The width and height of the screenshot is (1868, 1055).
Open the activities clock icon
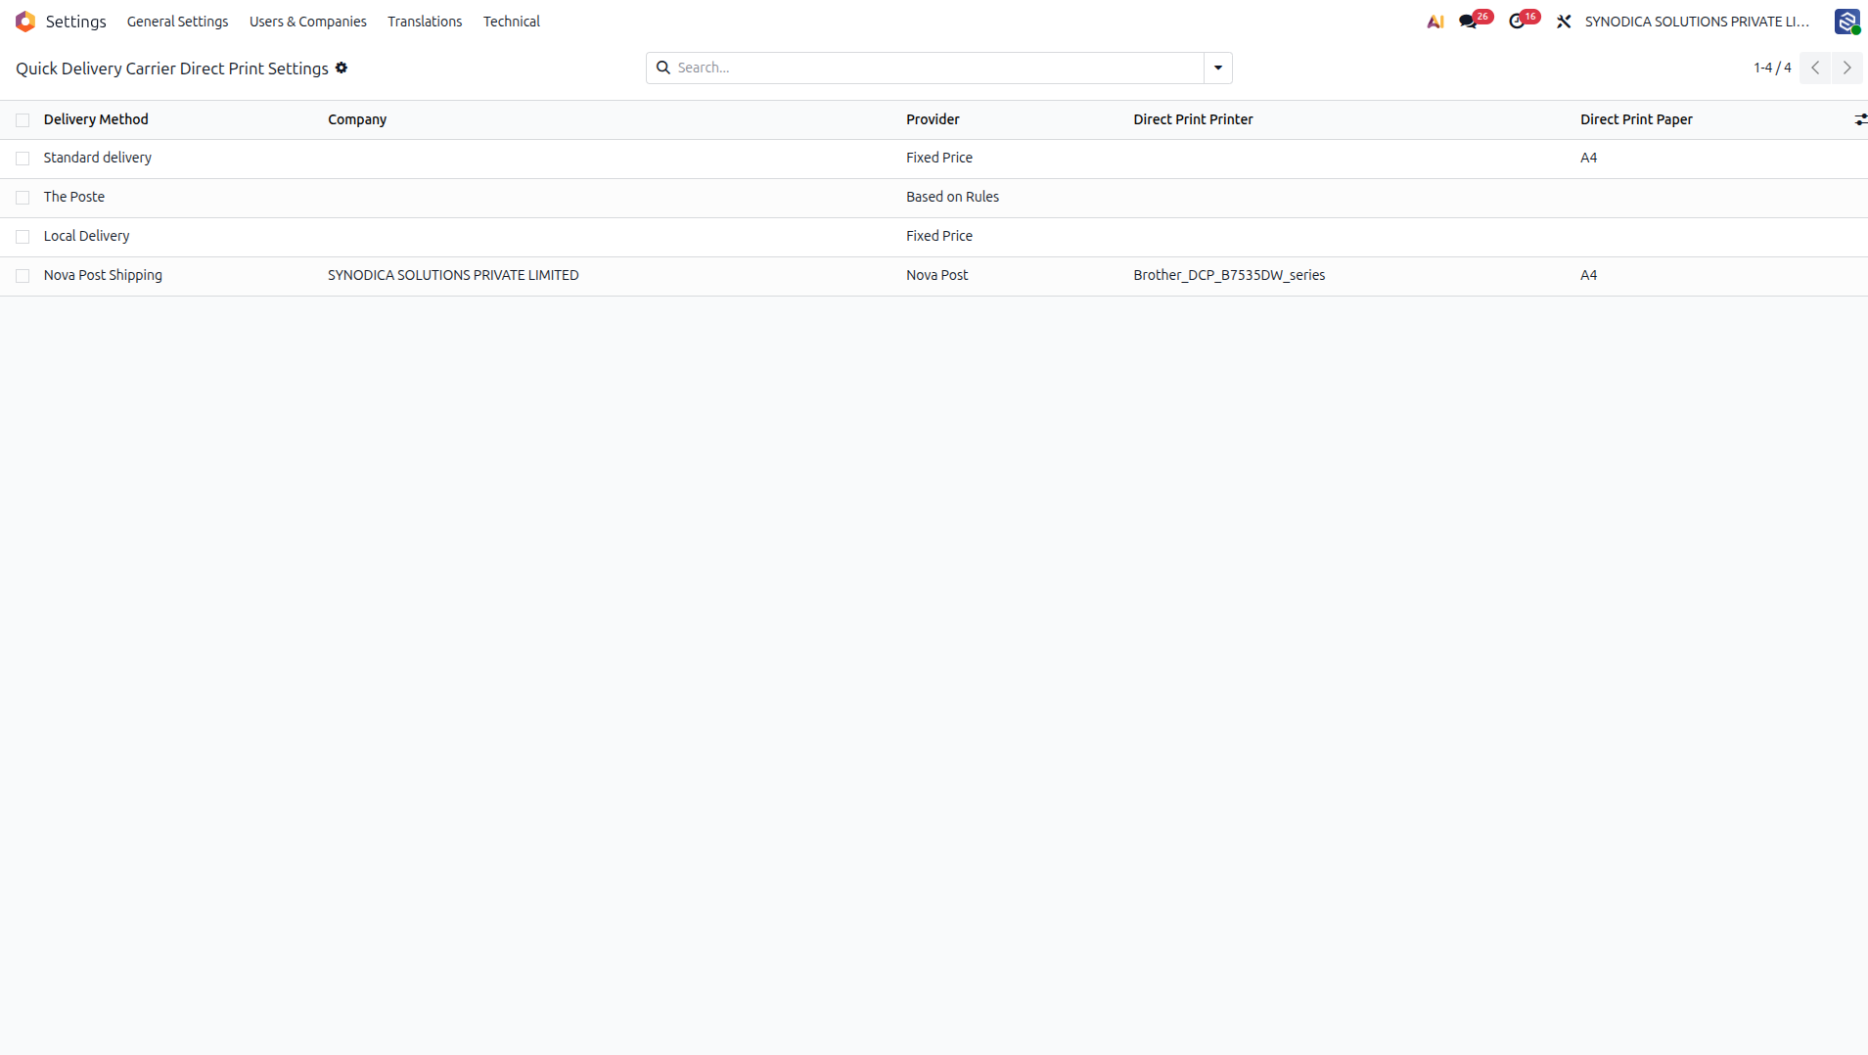click(x=1517, y=22)
